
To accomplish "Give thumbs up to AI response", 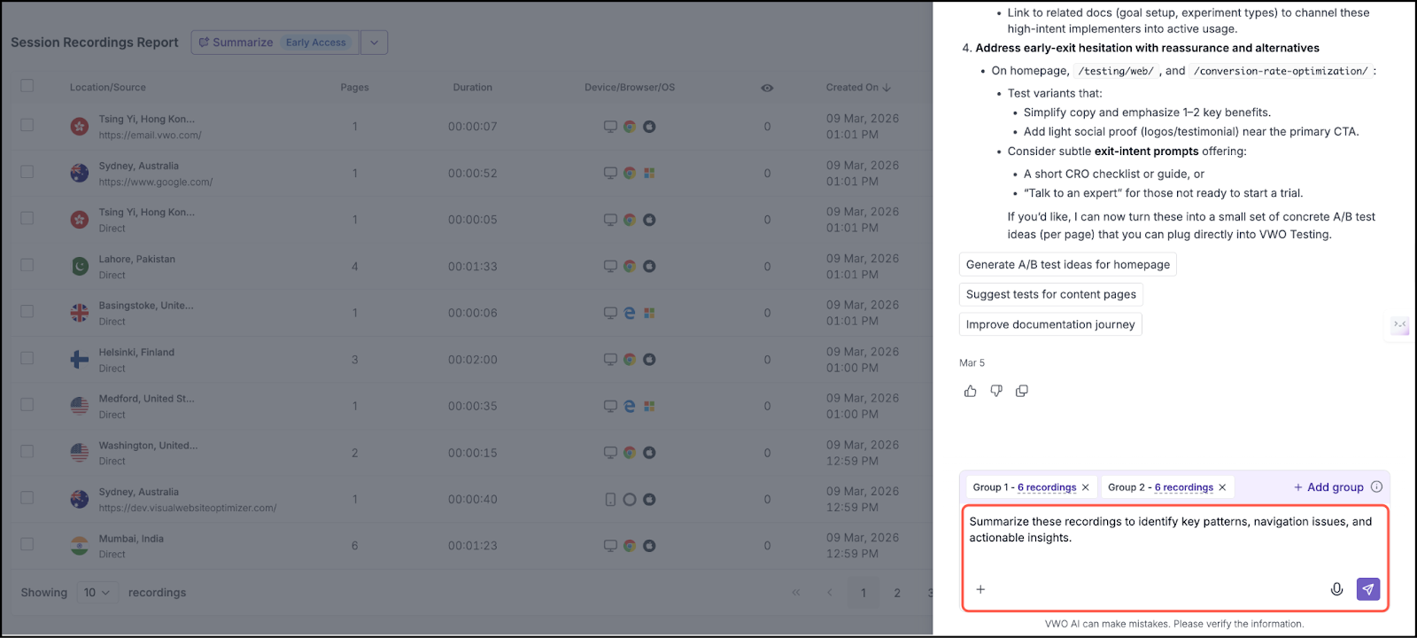I will (971, 391).
